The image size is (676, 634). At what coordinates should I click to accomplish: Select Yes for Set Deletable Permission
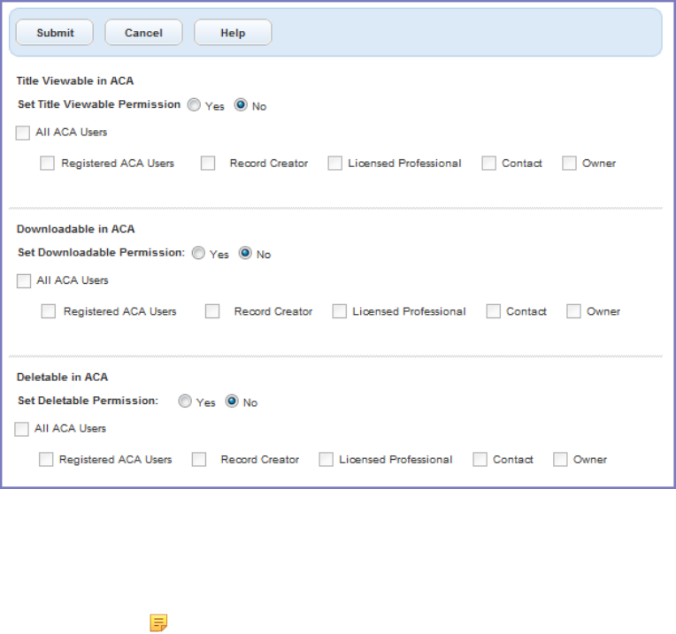[x=185, y=401]
